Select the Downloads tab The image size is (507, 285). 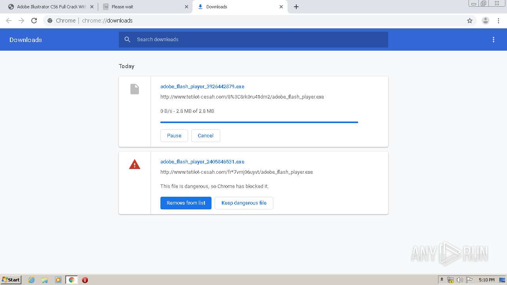pyautogui.click(x=240, y=7)
